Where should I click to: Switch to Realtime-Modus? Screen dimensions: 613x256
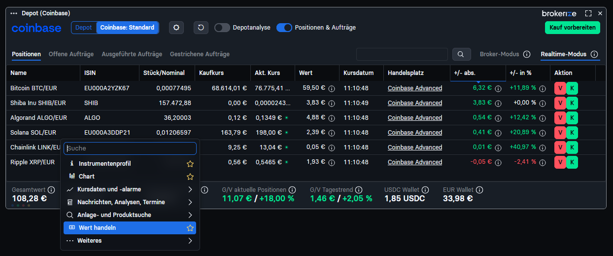coord(563,54)
